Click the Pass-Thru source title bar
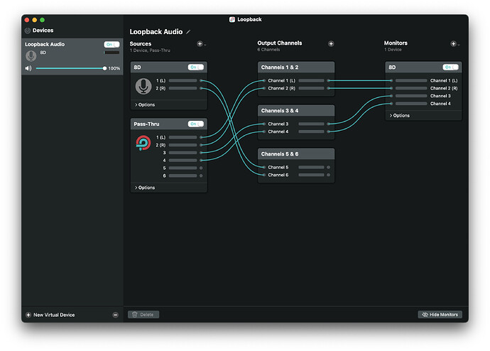The width and height of the screenshot is (490, 351). click(x=169, y=124)
